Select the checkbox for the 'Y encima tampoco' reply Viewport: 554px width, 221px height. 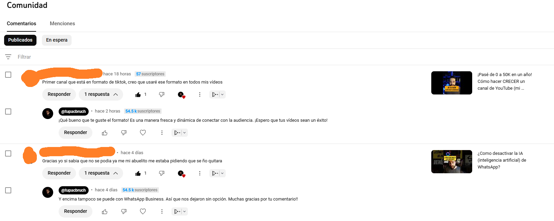8,190
